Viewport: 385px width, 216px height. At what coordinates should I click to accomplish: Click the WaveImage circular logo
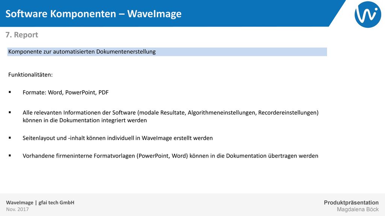point(368,14)
